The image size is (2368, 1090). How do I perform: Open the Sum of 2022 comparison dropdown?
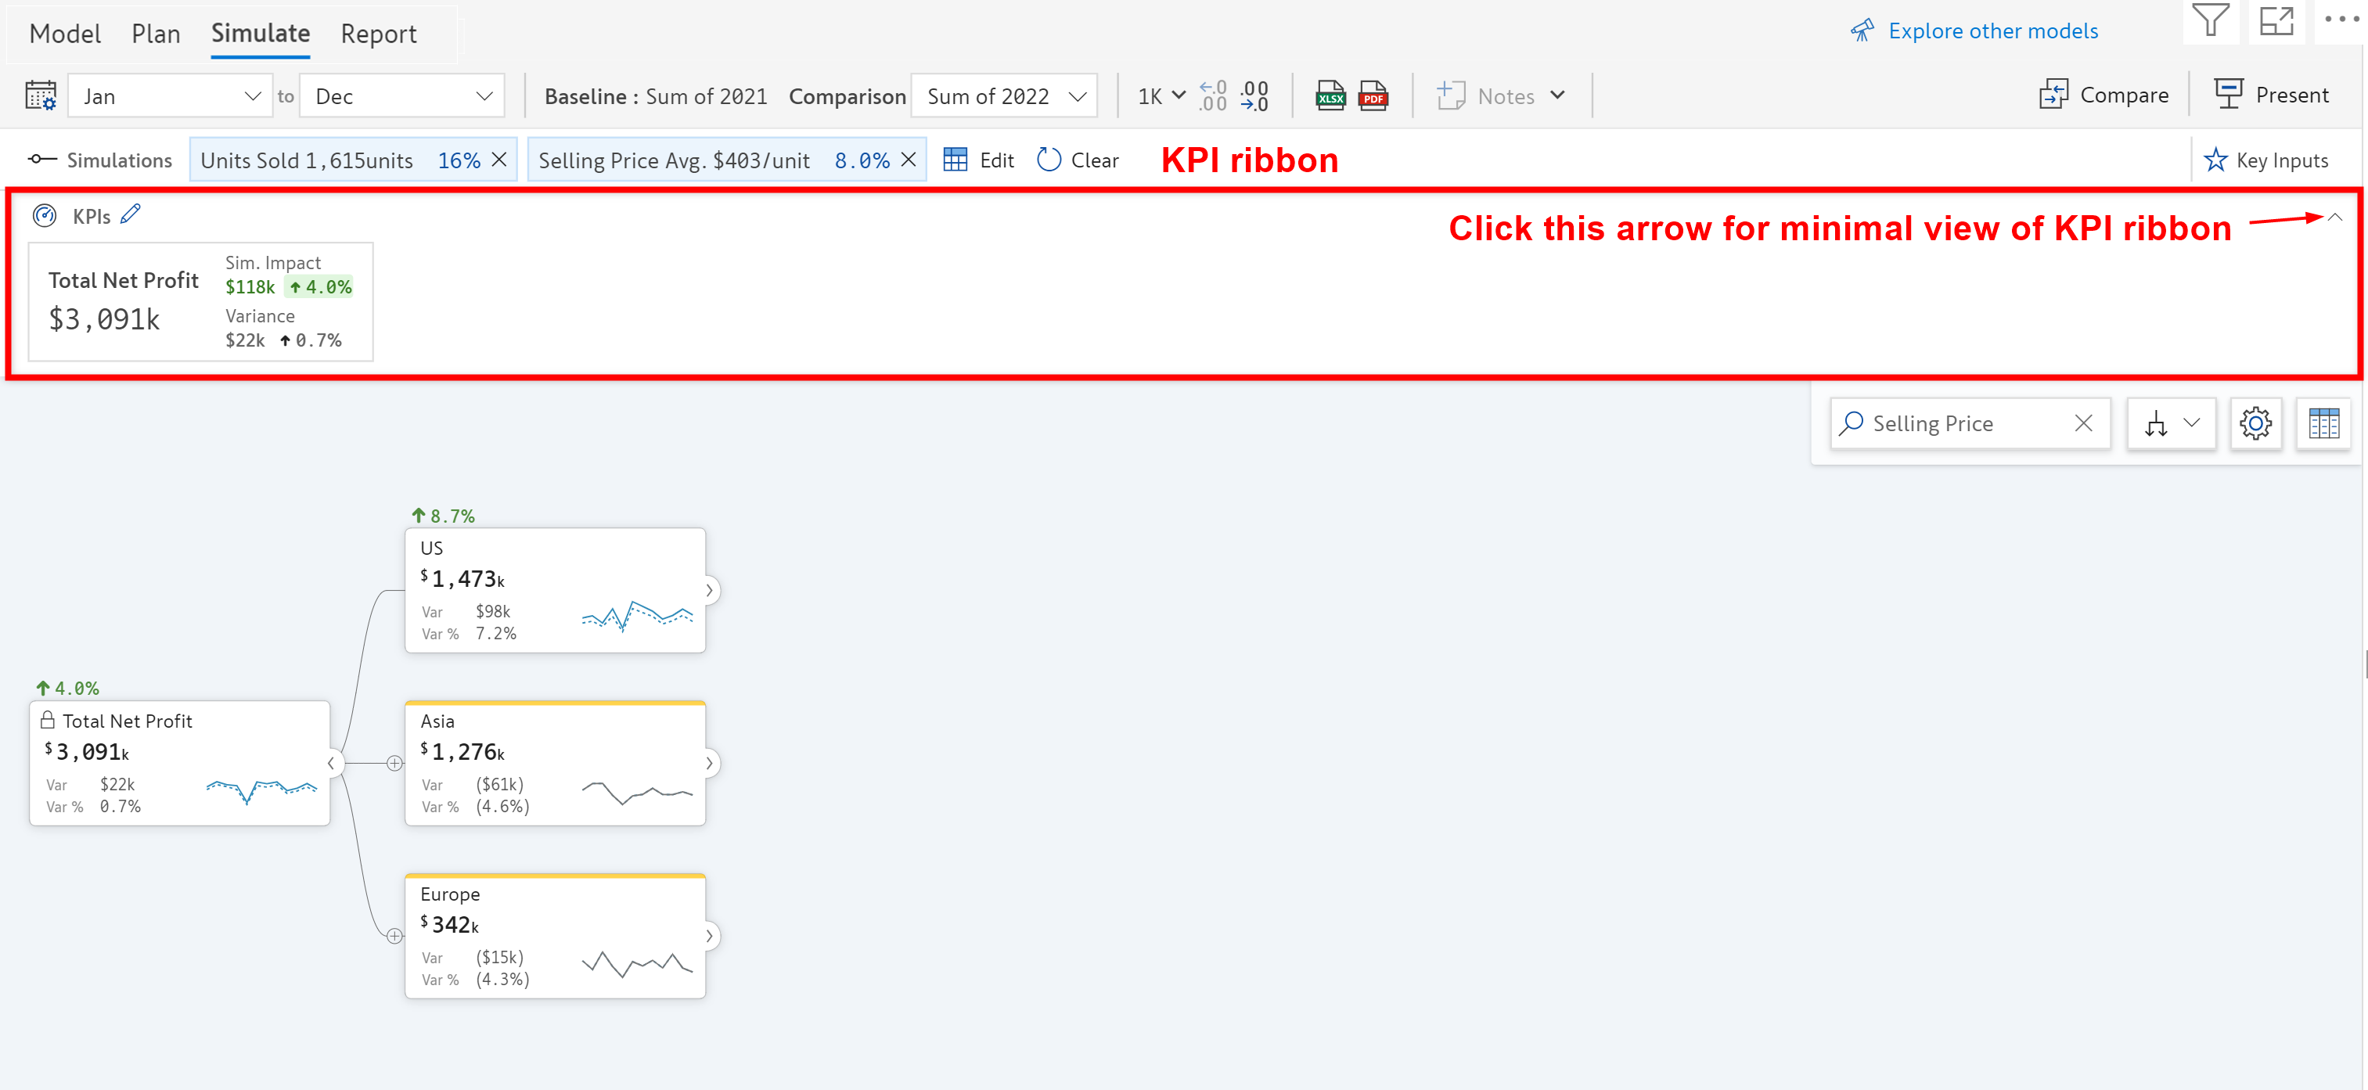[1004, 95]
